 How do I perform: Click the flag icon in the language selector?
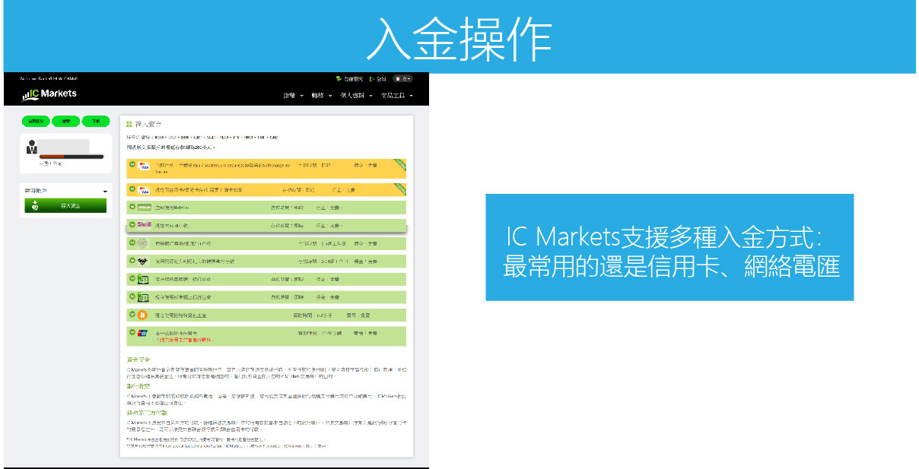point(399,78)
